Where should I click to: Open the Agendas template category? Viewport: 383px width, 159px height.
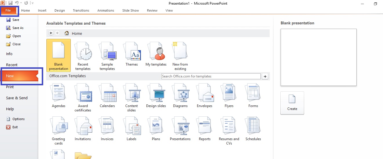[59, 96]
